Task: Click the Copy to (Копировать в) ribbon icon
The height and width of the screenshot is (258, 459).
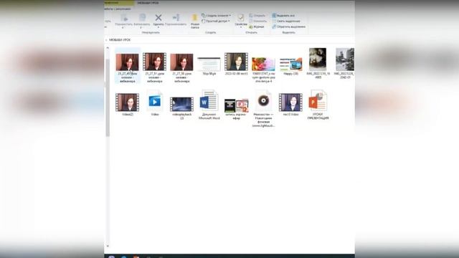Action: click(x=142, y=18)
